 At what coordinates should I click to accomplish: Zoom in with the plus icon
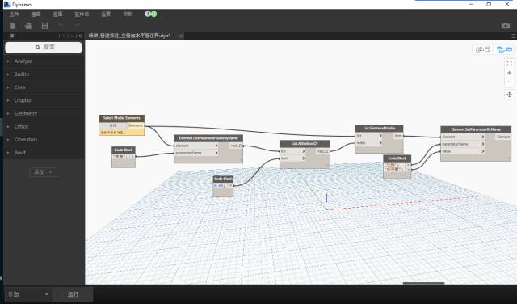click(x=510, y=73)
